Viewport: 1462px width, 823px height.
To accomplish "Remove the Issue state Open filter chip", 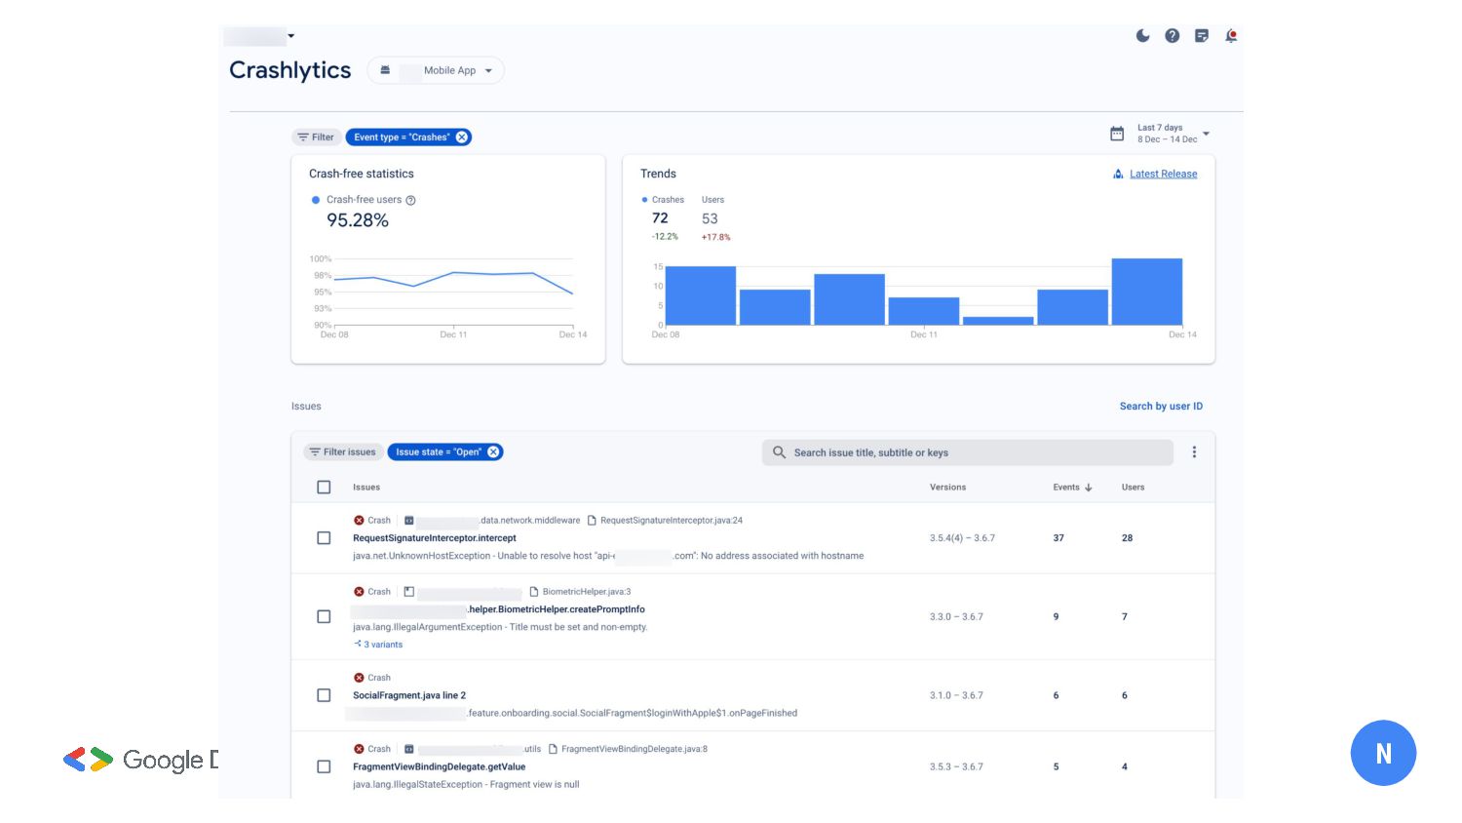I will [493, 452].
